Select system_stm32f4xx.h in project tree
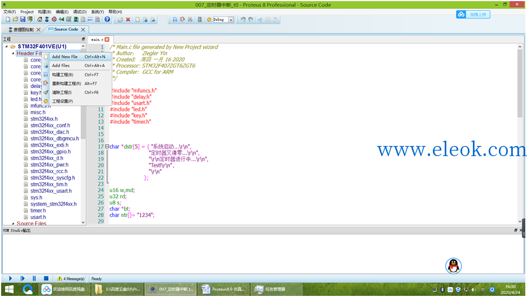 coord(54,204)
